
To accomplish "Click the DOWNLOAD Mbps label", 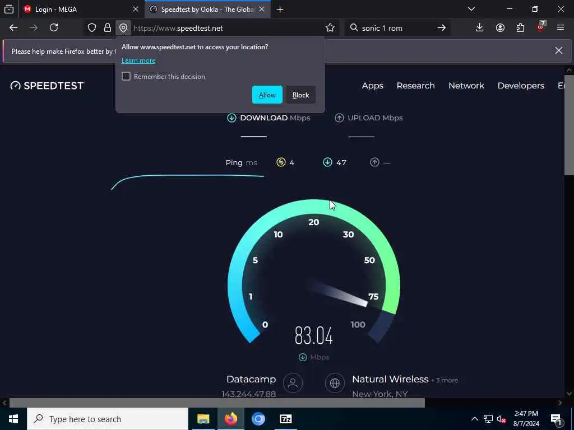I will (275, 118).
